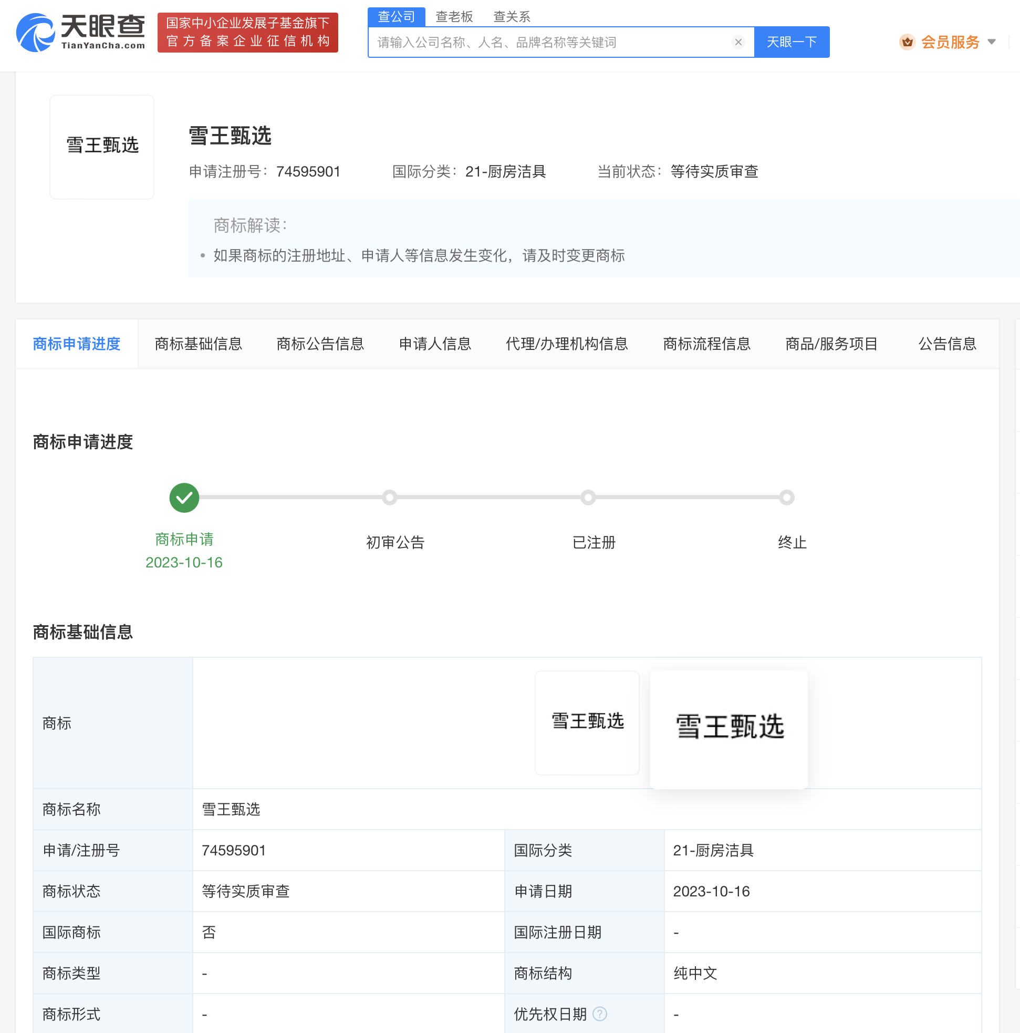Click the 天眼一下 search button
This screenshot has width=1020, height=1033.
792,42
